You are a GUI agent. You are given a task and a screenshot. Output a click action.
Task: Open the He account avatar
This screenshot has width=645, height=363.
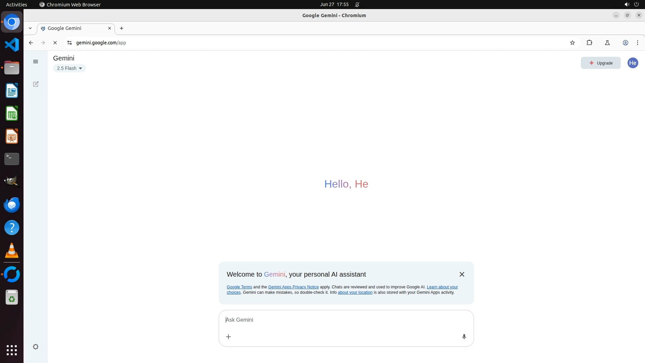(x=633, y=63)
